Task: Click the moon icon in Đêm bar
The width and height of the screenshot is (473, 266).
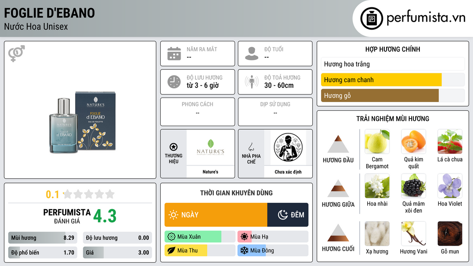Action: pyautogui.click(x=283, y=215)
